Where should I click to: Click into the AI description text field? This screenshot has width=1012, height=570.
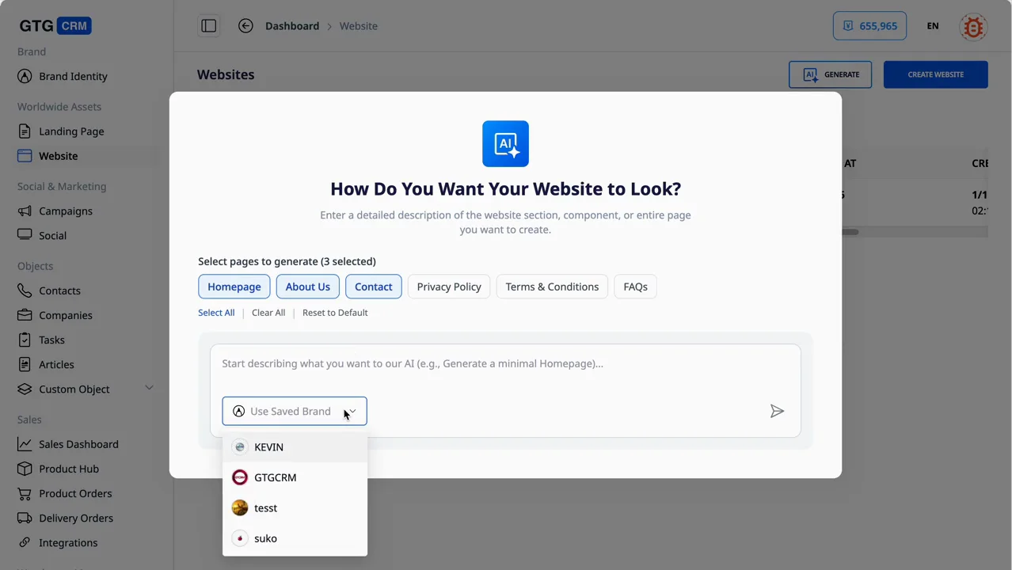tap(505, 364)
